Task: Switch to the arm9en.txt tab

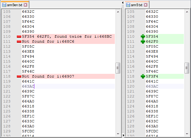Action: click(14, 5)
